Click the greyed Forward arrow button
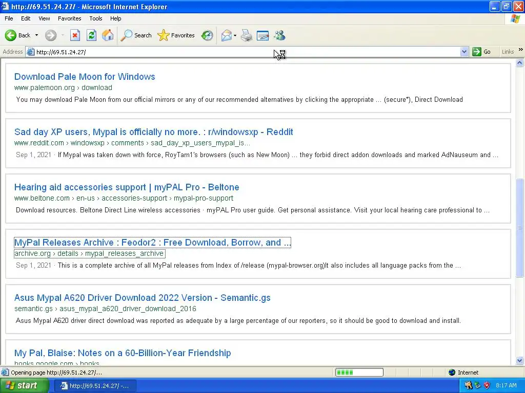Screen dimensions: 525x393 pyautogui.click(x=51, y=35)
